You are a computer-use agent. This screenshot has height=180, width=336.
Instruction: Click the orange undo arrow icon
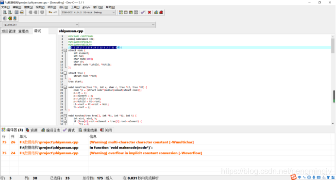point(50,13)
